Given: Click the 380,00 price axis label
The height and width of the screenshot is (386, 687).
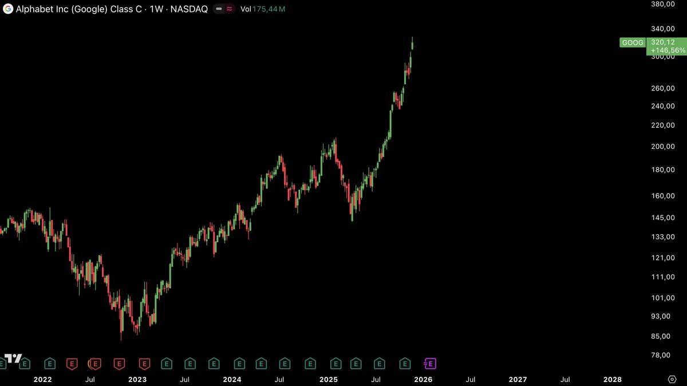Looking at the screenshot, I should 664,4.
